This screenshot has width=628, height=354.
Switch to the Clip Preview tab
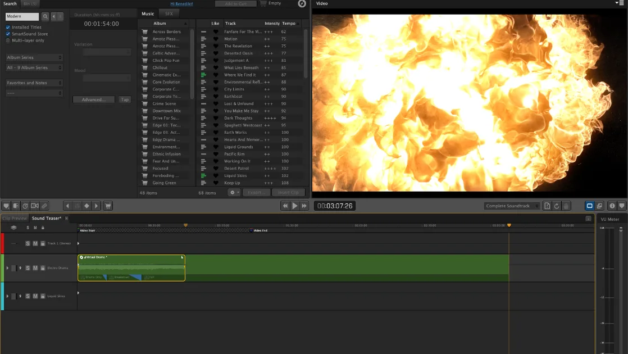point(15,218)
